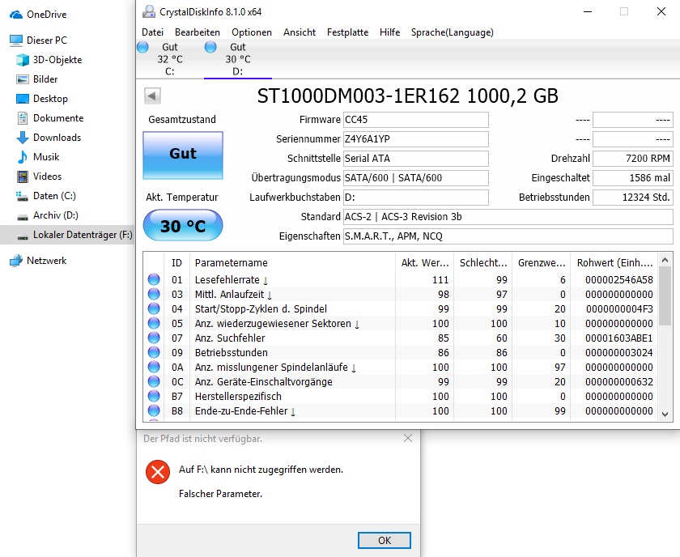Switch to the C: drive tab
This screenshot has height=557, width=680.
click(x=169, y=59)
